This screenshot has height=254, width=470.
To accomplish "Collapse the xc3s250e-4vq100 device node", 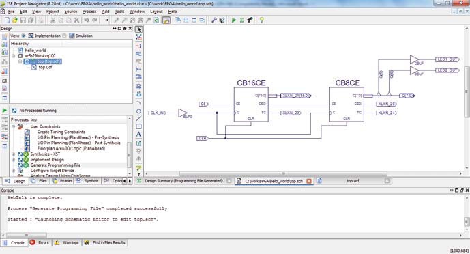I will (13, 56).
